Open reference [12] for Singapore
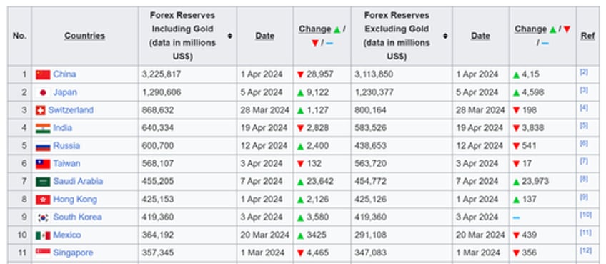Screen dimensions: 606x264 click(585, 250)
